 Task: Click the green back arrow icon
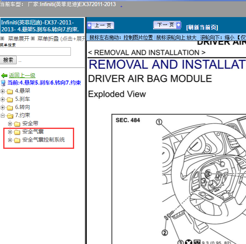coord(4,76)
